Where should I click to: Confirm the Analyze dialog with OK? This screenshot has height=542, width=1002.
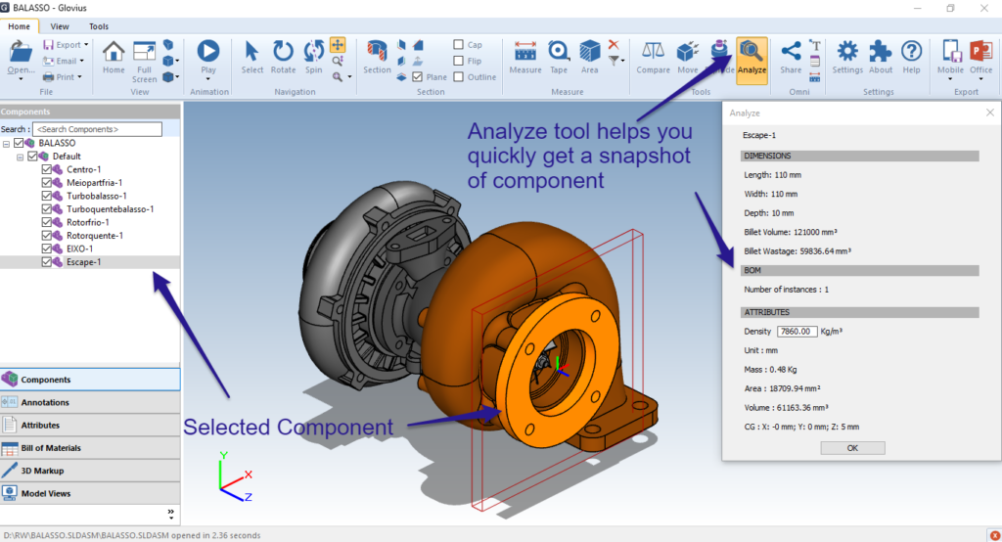[852, 448]
